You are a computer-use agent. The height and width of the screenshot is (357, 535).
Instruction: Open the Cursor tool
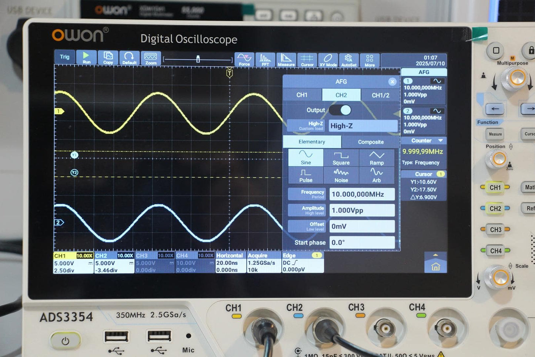307,59
